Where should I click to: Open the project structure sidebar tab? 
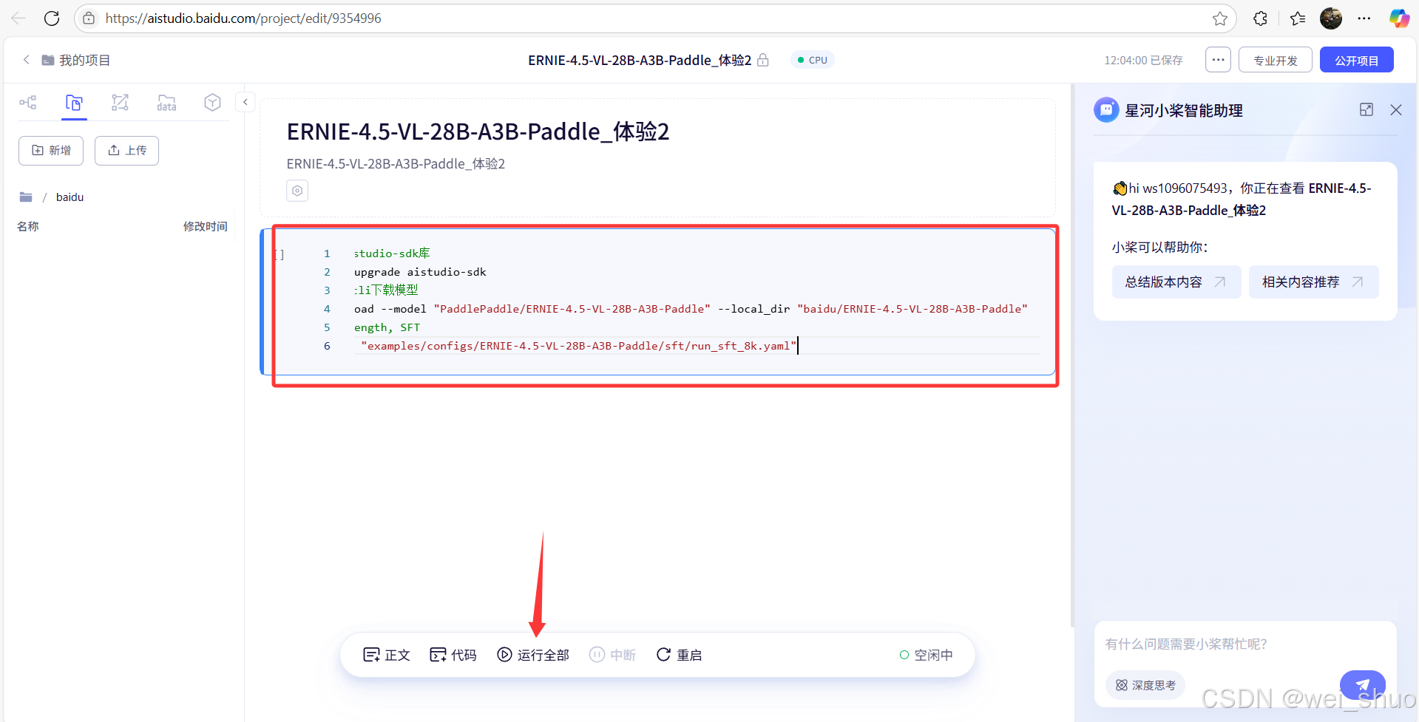(x=28, y=103)
